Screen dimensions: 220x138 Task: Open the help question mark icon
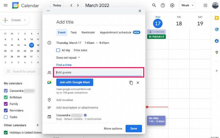pos(163,6)
